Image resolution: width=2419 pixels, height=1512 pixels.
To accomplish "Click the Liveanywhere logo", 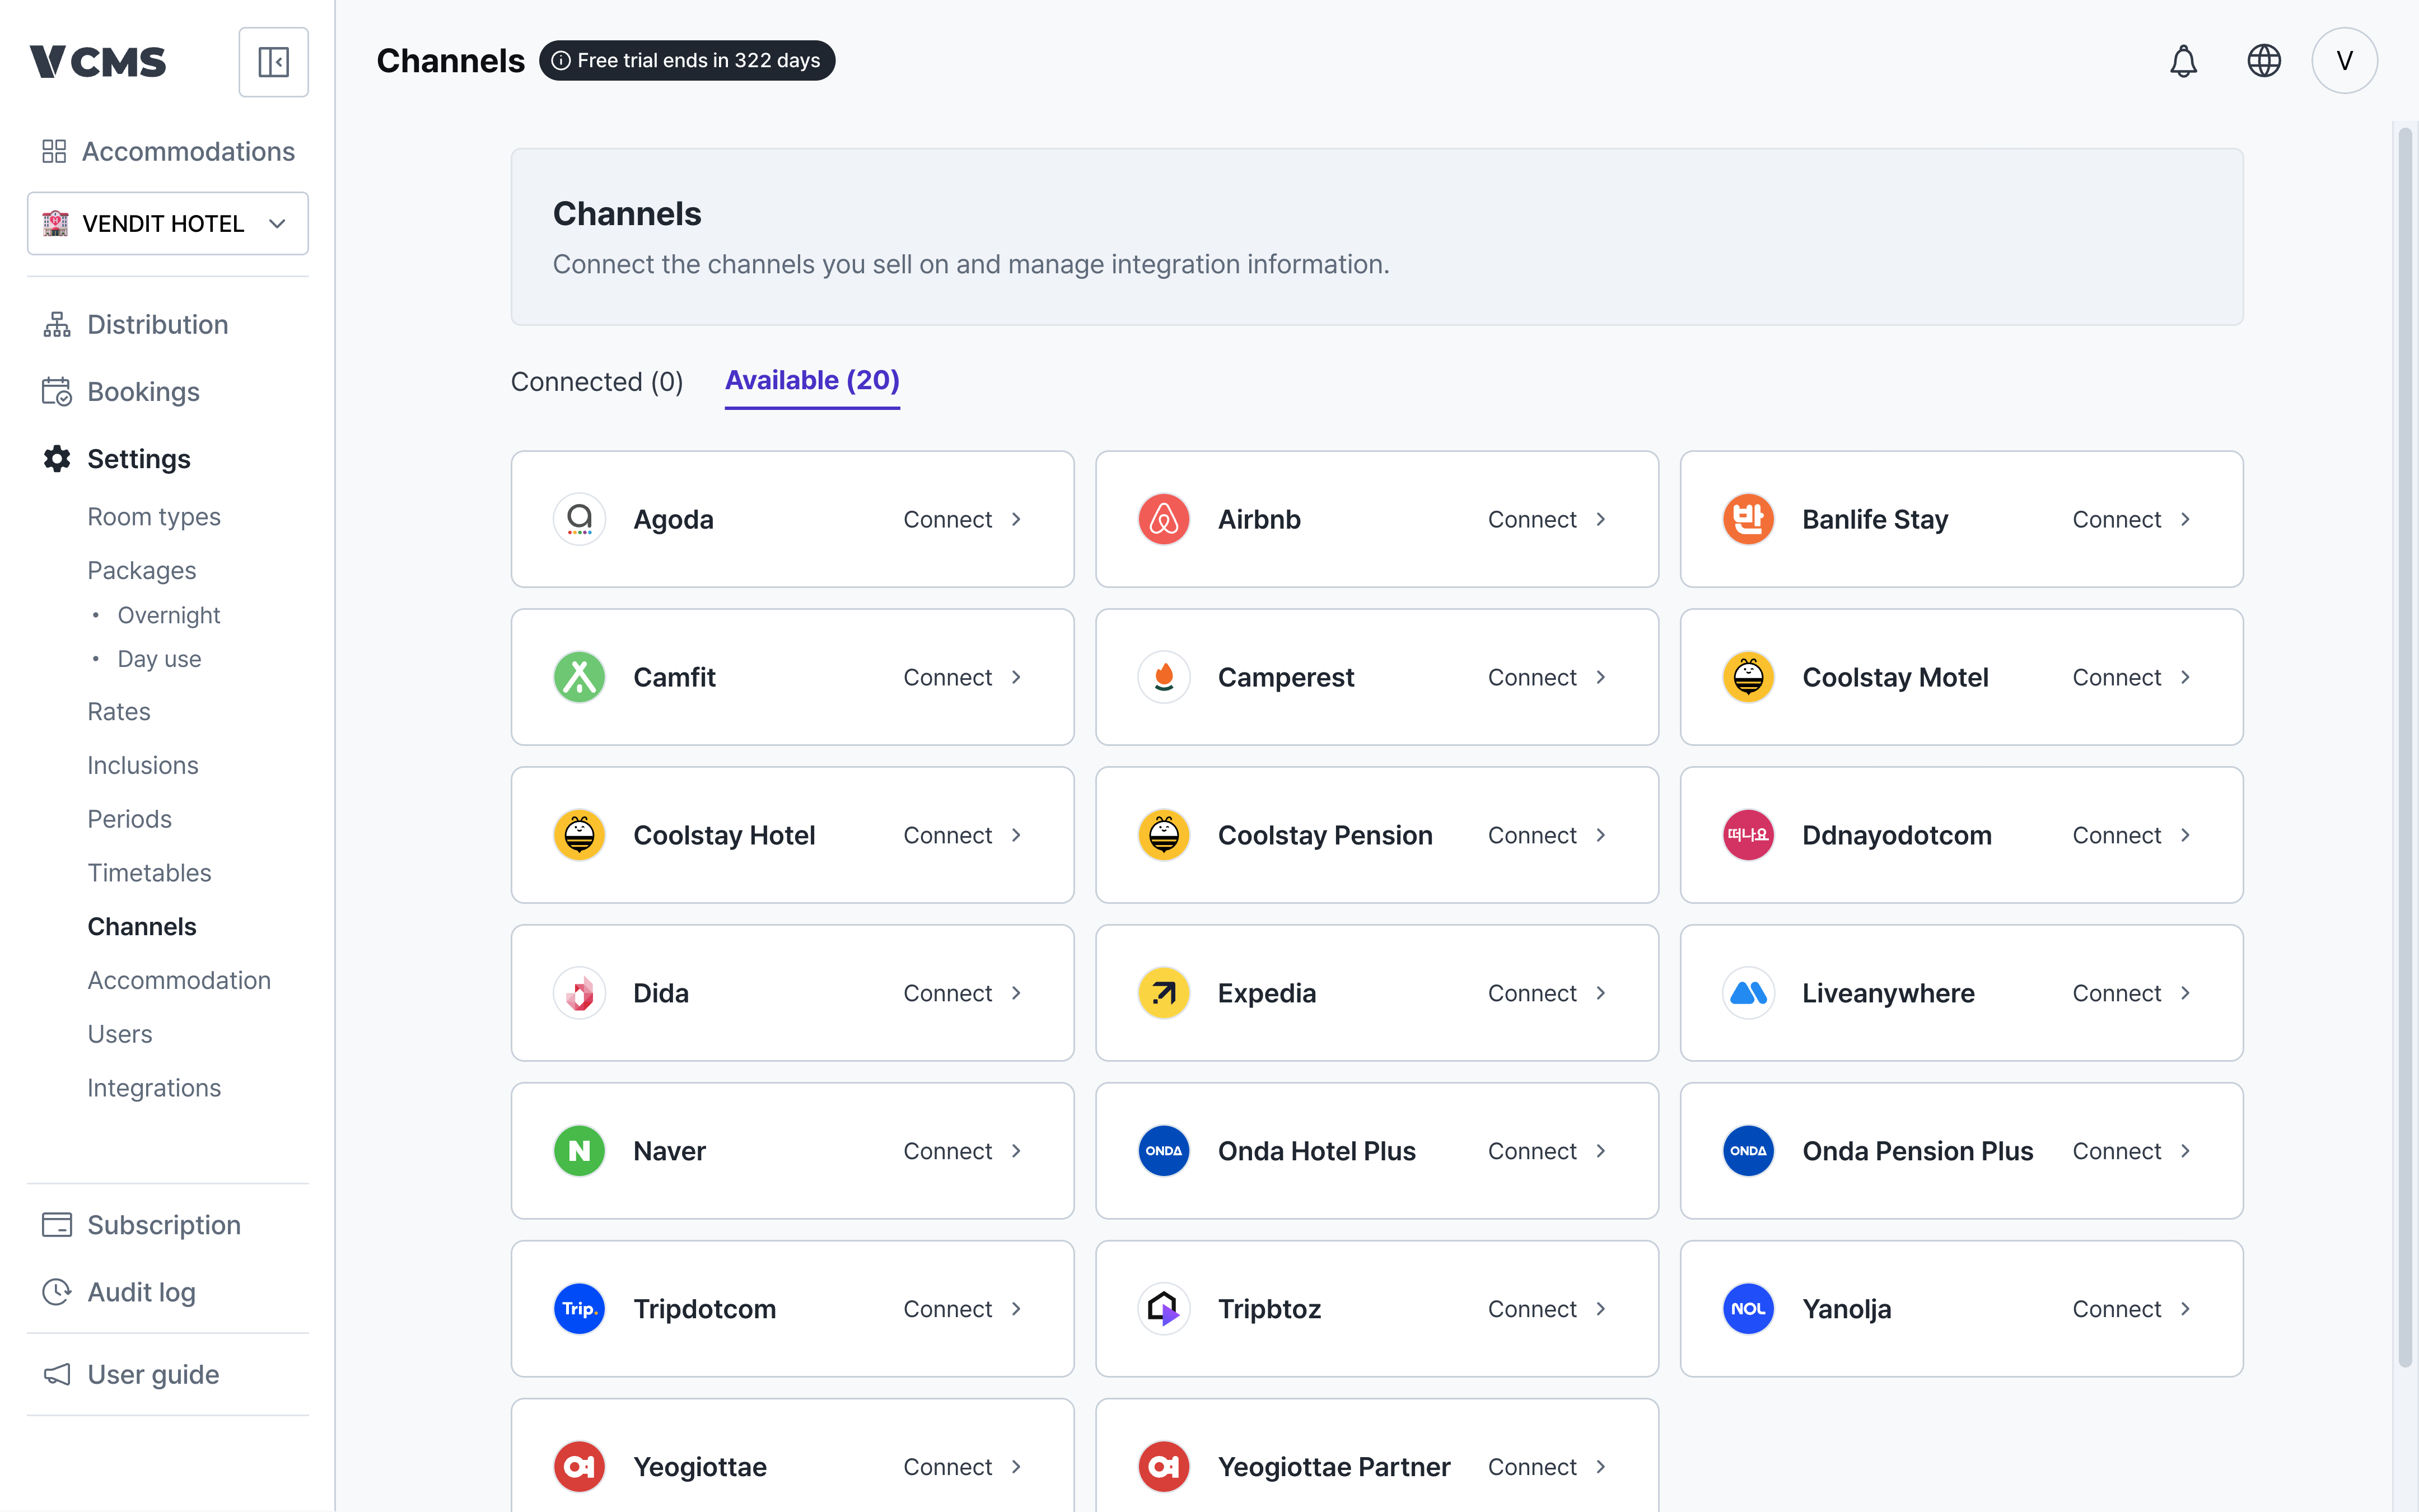I will pyautogui.click(x=1748, y=993).
